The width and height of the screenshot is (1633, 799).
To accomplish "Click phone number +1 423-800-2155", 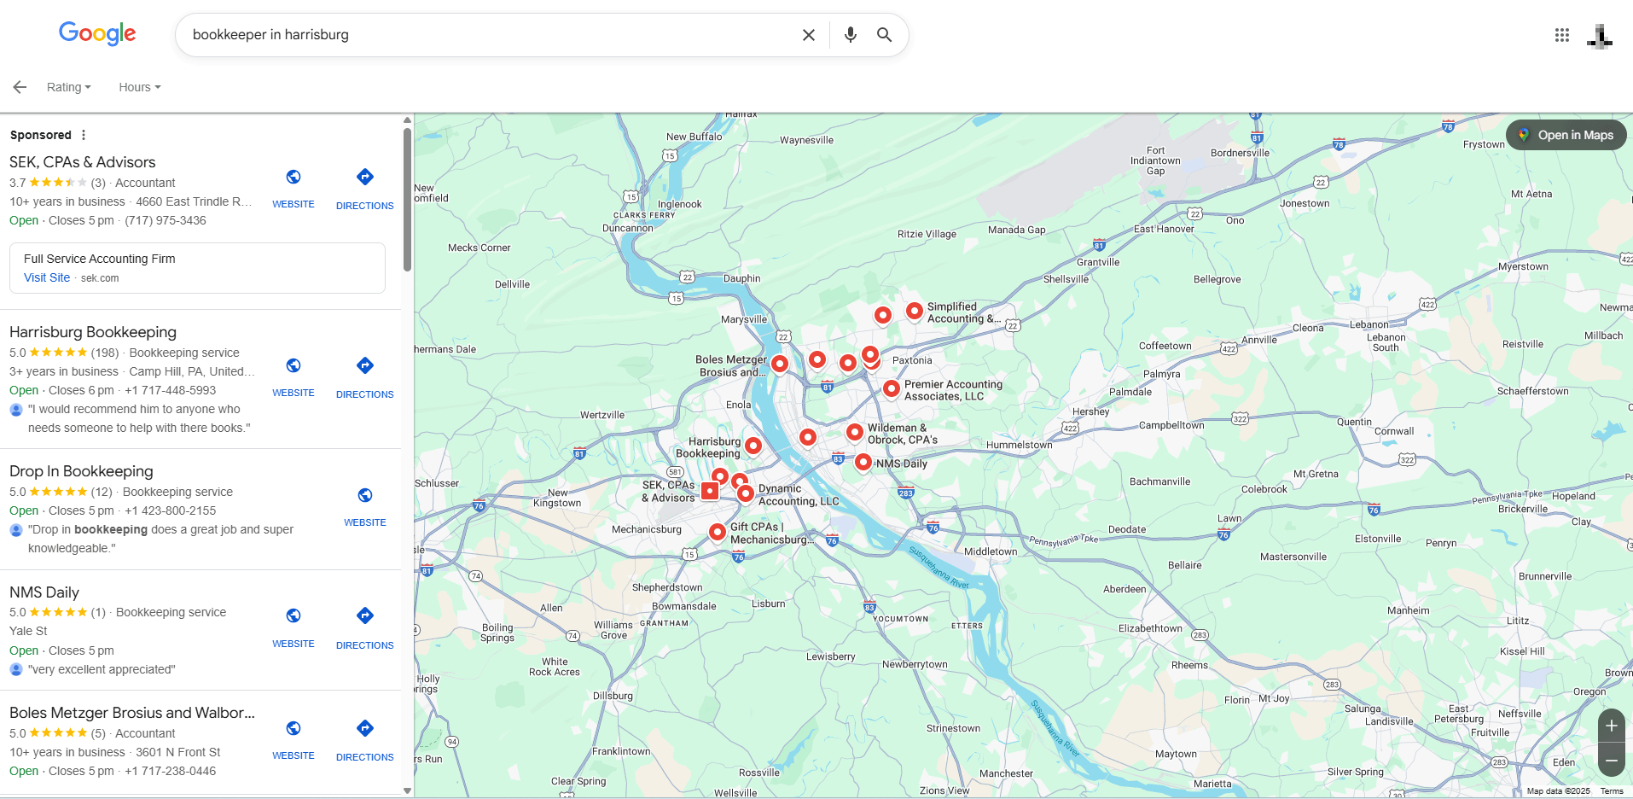I will tap(170, 510).
